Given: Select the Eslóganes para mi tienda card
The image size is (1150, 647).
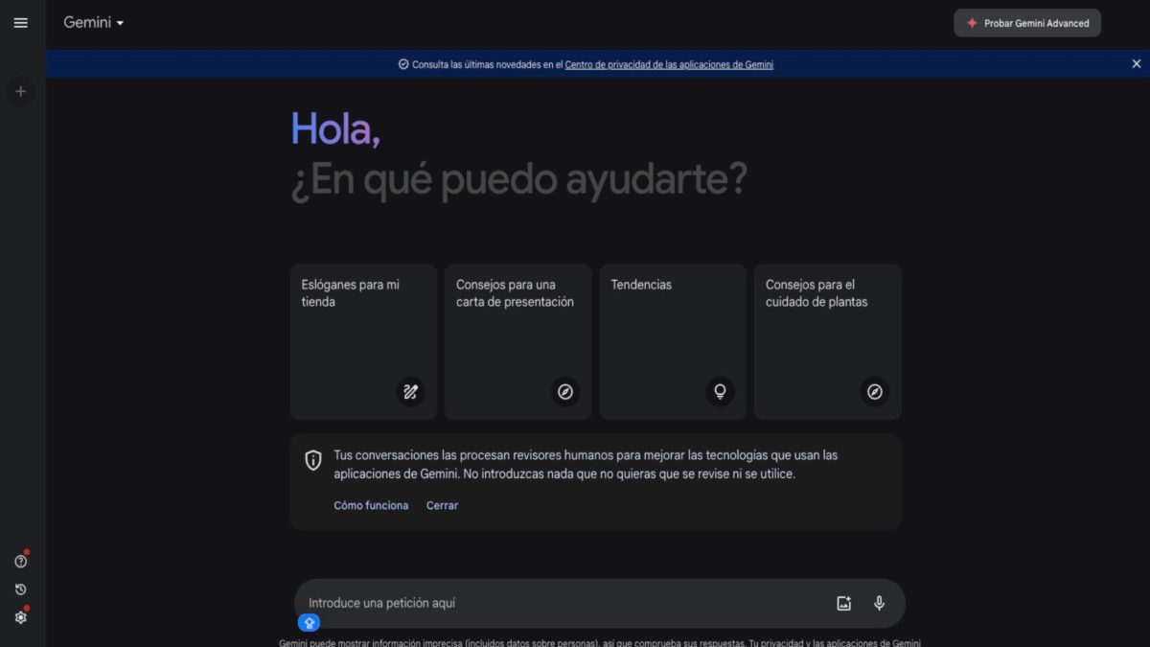Looking at the screenshot, I should (x=363, y=342).
